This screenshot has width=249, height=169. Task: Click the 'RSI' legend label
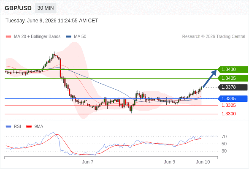(x=17, y=127)
